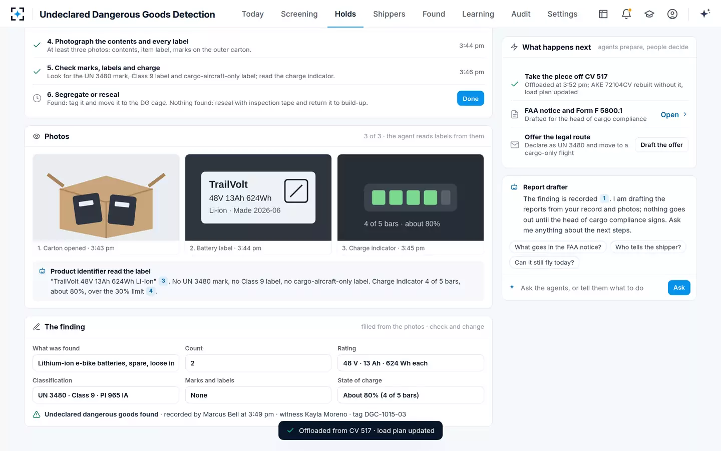Click the warning triangle by Undeclared dangerous goods found
This screenshot has height=451, width=721.
(x=37, y=414)
